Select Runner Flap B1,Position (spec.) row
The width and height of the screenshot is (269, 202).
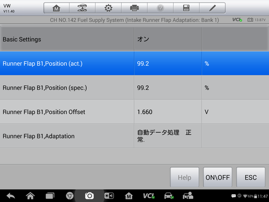(x=134, y=88)
